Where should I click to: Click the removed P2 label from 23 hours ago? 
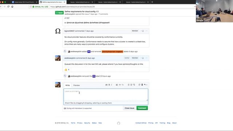tap(94, 76)
